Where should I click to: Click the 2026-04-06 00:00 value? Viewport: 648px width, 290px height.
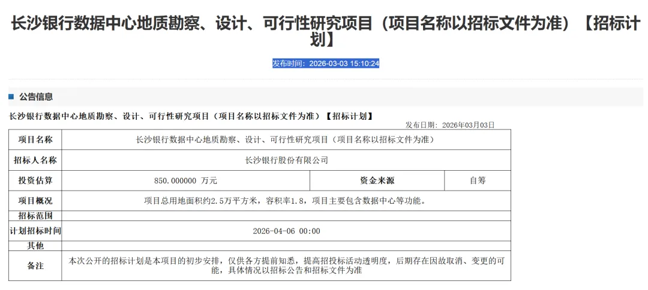[x=286, y=231]
